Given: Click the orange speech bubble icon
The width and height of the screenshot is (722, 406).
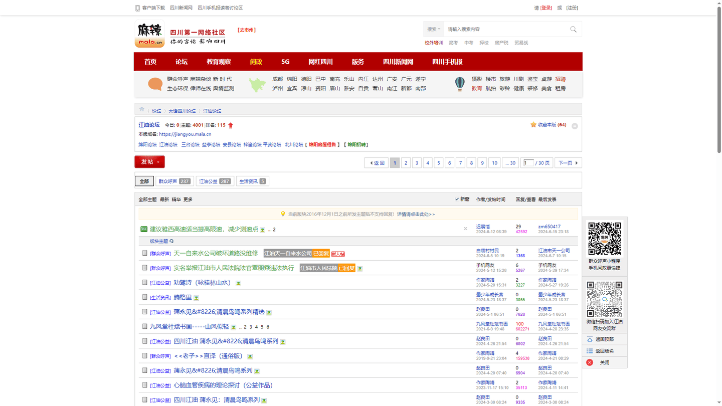Looking at the screenshot, I should click(x=155, y=84).
